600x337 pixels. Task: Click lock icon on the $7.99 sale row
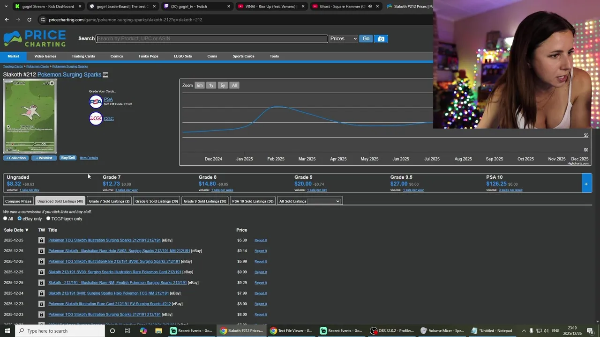(x=41, y=293)
